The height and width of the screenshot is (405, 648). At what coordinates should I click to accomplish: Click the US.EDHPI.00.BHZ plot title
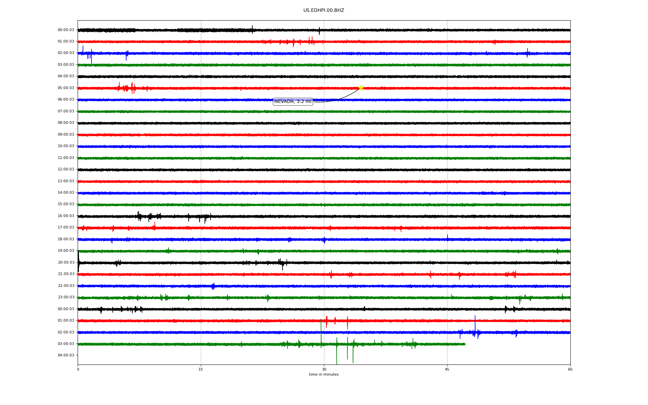coord(323,10)
